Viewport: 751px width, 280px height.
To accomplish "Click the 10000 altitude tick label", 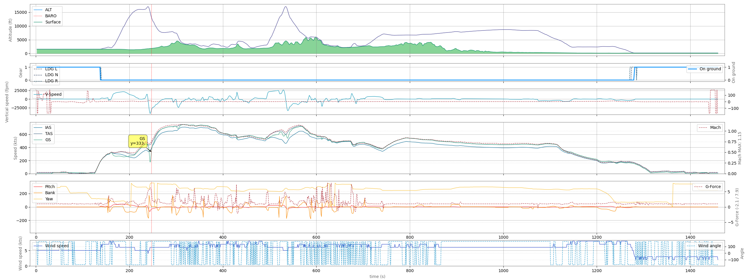I will [21, 26].
